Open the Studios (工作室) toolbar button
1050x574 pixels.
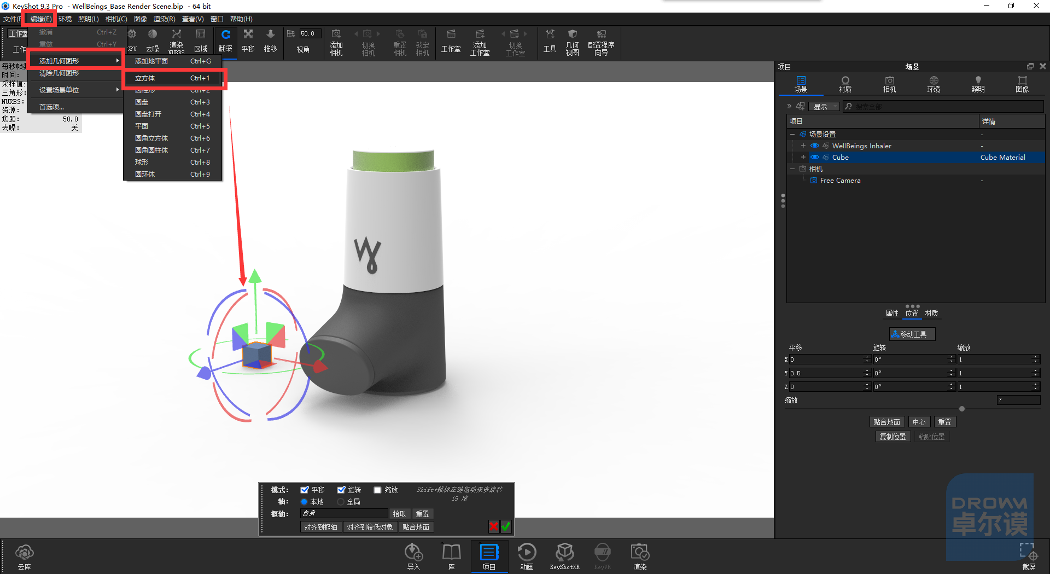(x=451, y=42)
